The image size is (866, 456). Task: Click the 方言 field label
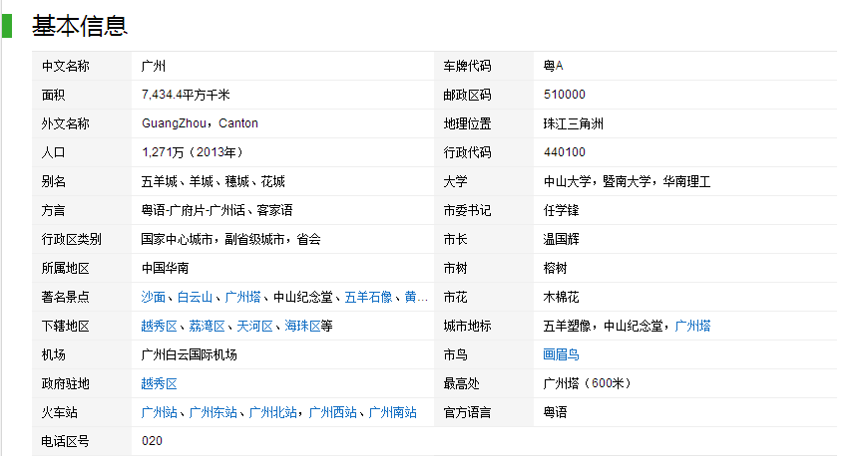(x=53, y=210)
